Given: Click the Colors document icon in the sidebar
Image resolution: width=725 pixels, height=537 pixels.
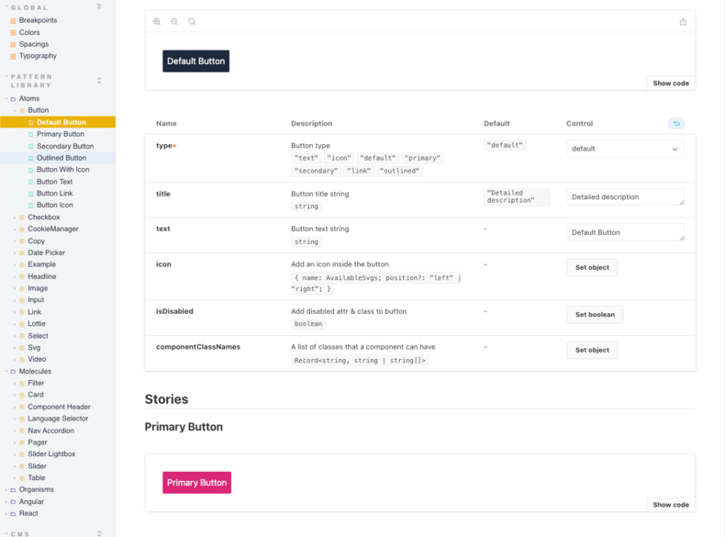Looking at the screenshot, I should (x=13, y=32).
